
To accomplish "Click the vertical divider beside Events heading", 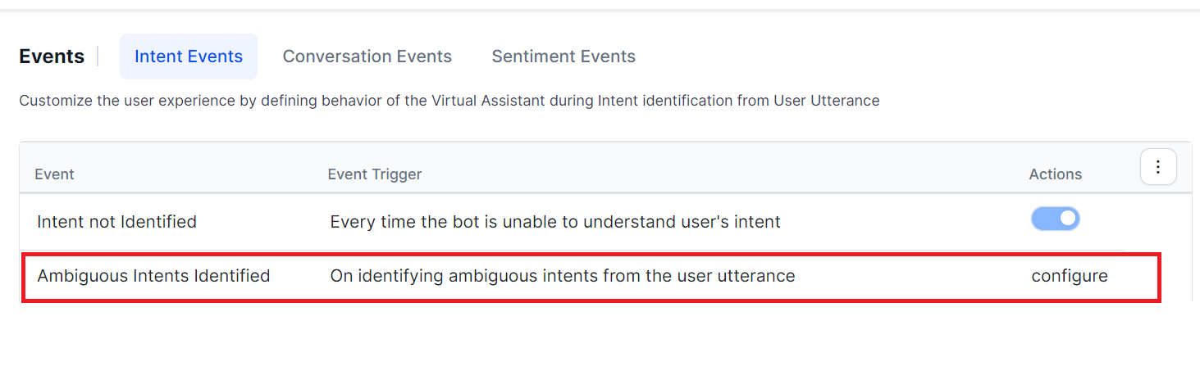I will [x=98, y=56].
